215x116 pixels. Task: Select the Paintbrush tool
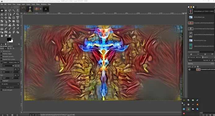pos(10,28)
